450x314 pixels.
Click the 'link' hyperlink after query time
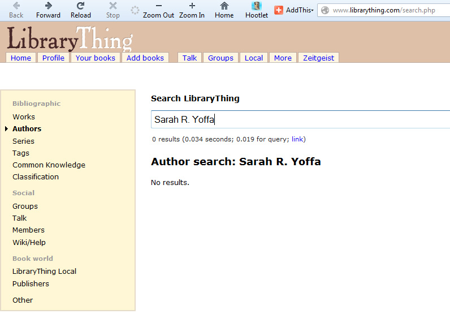click(x=297, y=139)
